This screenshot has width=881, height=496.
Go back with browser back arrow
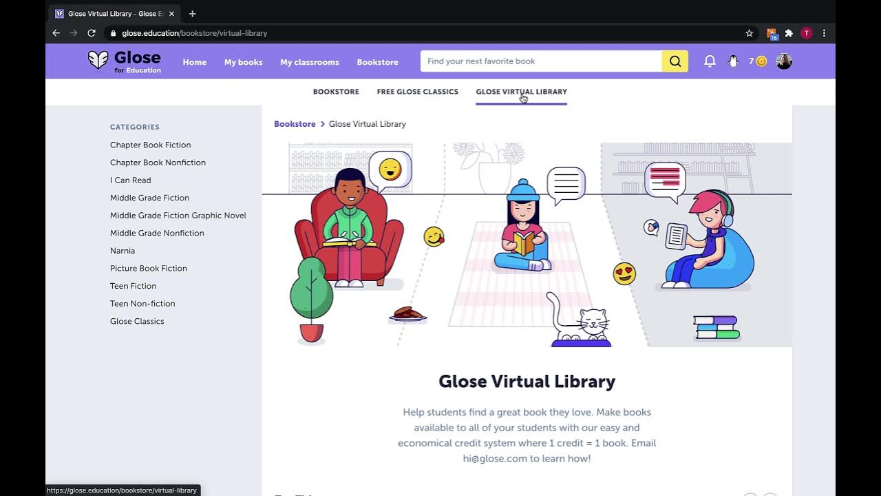[x=56, y=33]
